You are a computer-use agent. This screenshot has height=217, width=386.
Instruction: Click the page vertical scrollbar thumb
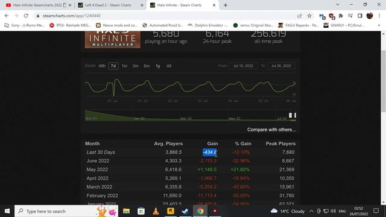click(x=384, y=81)
